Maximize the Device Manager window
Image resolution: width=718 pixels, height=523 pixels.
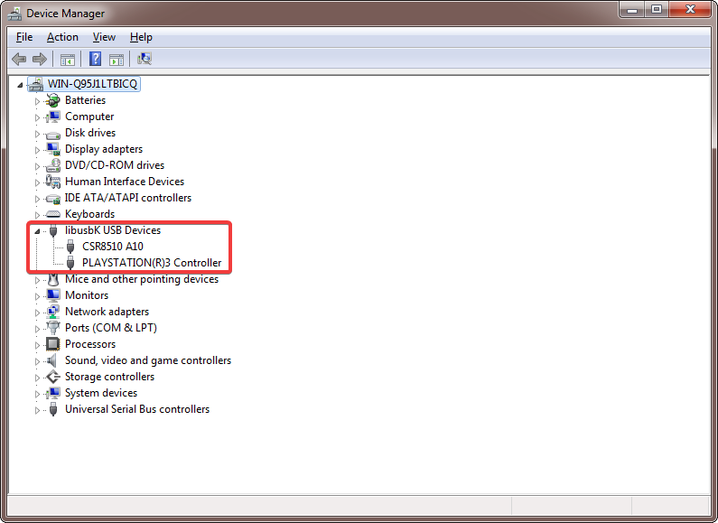(x=657, y=9)
